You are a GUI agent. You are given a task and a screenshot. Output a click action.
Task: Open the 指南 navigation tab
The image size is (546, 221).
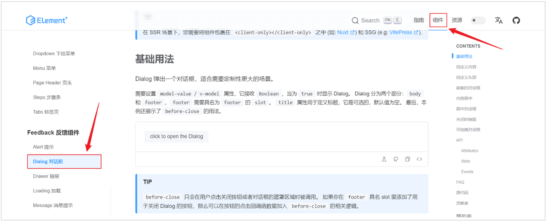418,20
